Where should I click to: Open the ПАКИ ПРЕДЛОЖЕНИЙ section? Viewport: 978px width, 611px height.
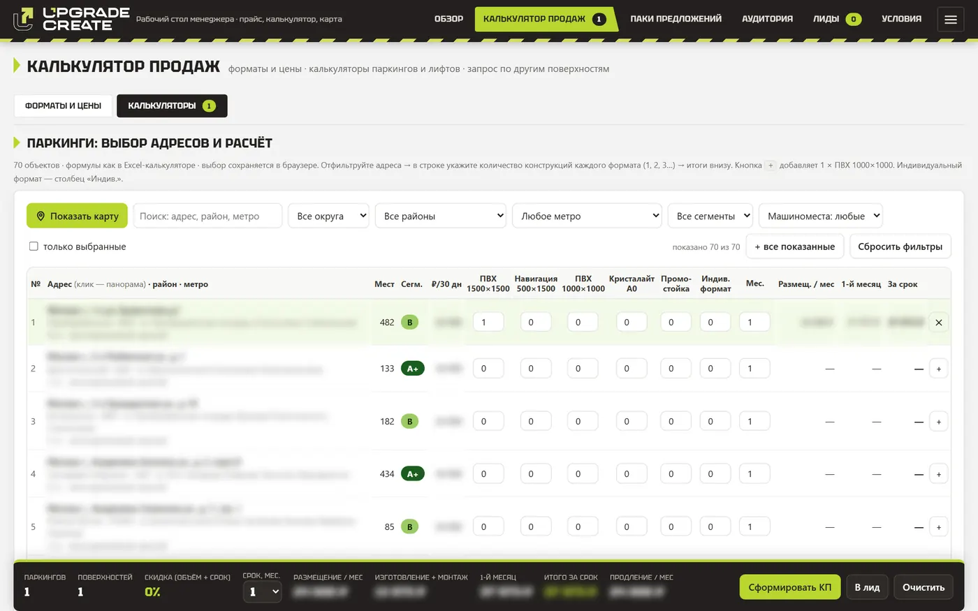[676, 19]
